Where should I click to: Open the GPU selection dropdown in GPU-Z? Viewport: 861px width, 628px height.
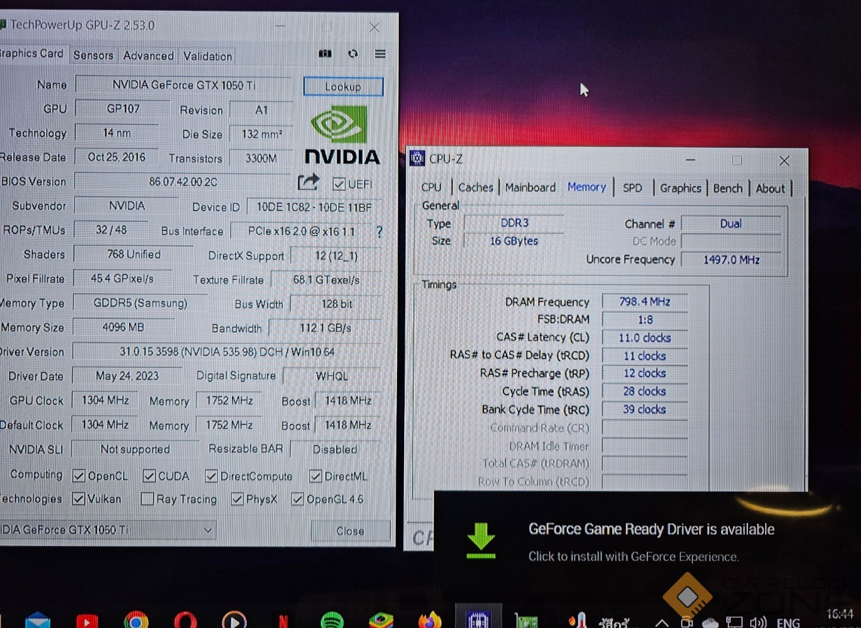pyautogui.click(x=108, y=530)
